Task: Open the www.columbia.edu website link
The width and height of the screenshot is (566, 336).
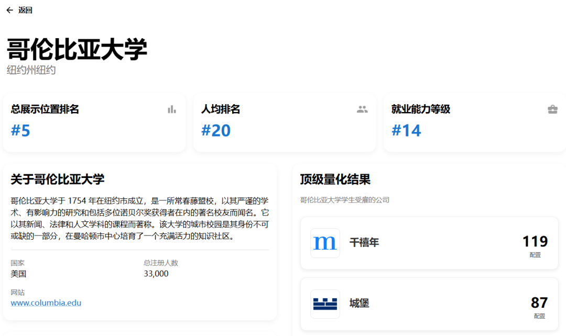Action: tap(46, 303)
